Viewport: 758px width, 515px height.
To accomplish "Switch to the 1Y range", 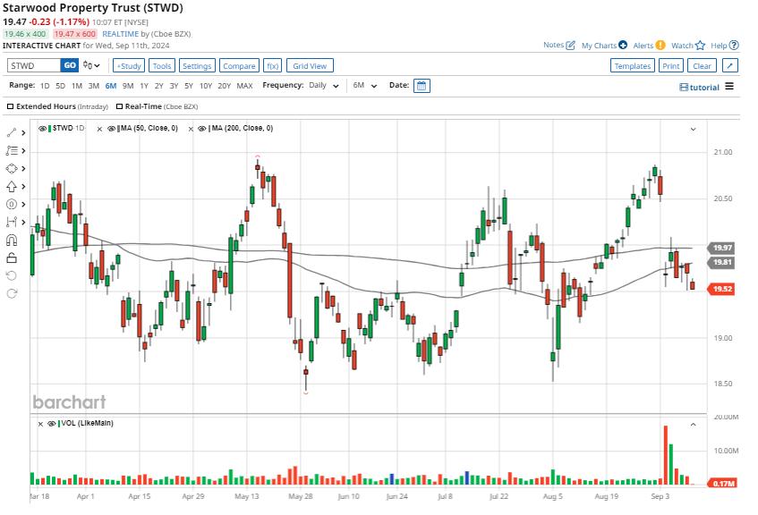I will 144,86.
